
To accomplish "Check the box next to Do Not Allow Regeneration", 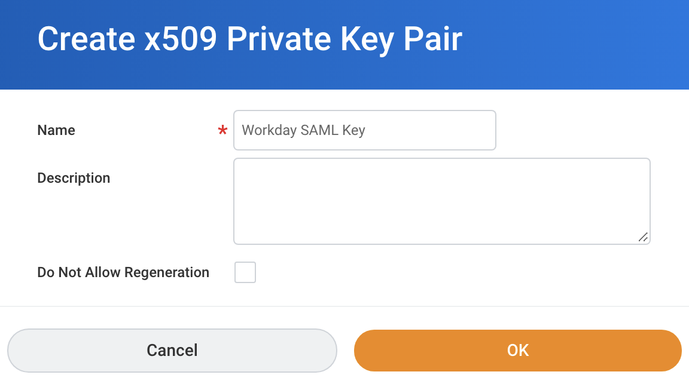I will 245,272.
